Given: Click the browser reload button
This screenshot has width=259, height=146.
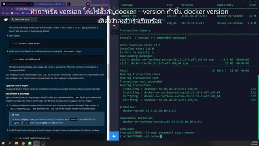Looking at the screenshot, I should (12, 9).
